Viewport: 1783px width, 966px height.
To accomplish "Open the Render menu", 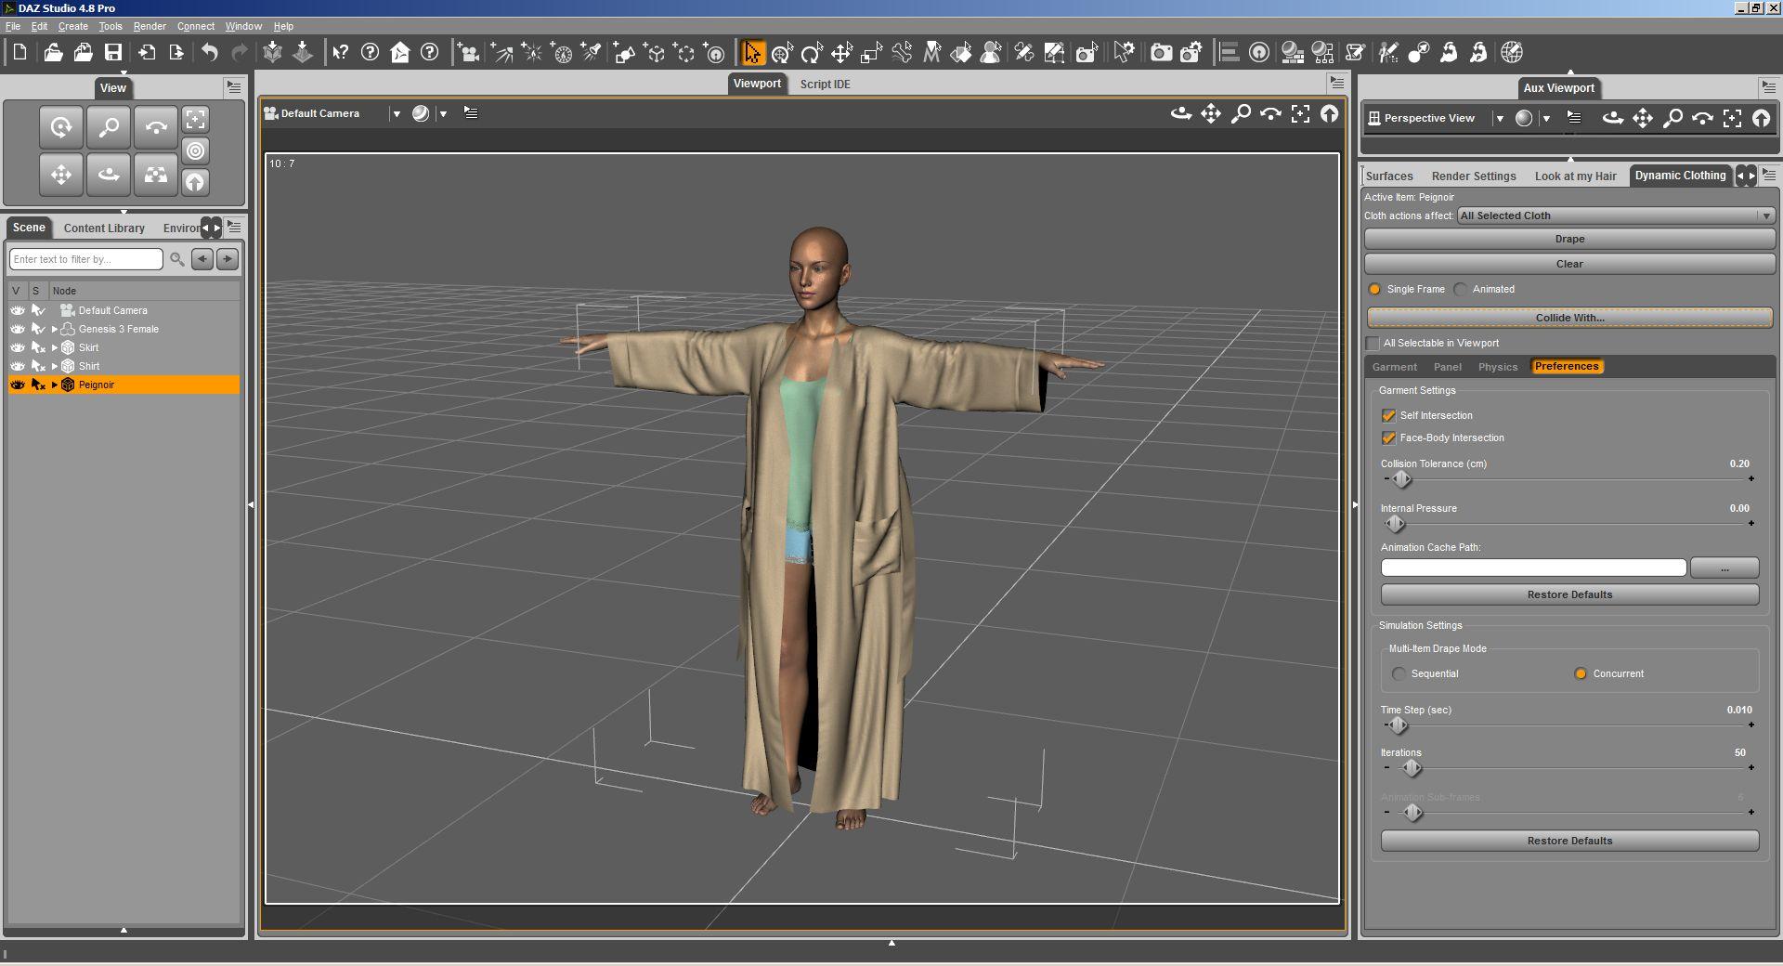I will (x=150, y=26).
